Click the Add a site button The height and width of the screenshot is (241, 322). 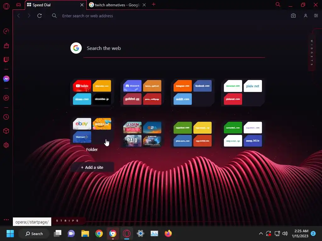coord(92,168)
